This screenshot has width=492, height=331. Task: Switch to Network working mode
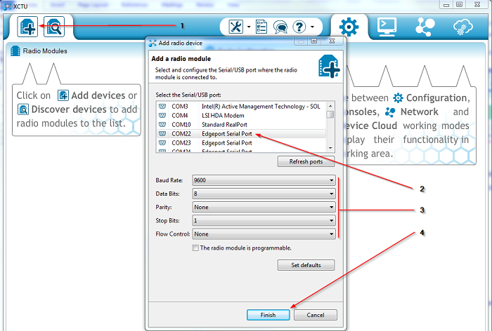point(425,27)
